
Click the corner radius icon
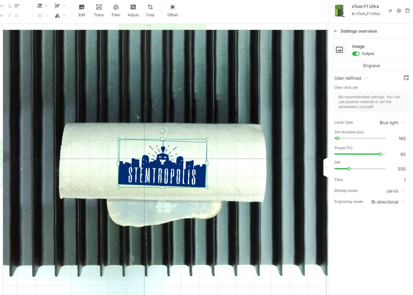[x=10, y=16]
